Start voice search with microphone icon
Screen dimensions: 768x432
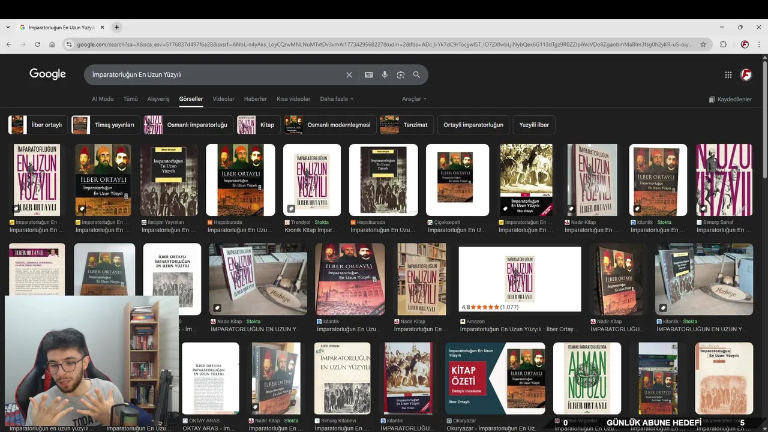coord(385,75)
